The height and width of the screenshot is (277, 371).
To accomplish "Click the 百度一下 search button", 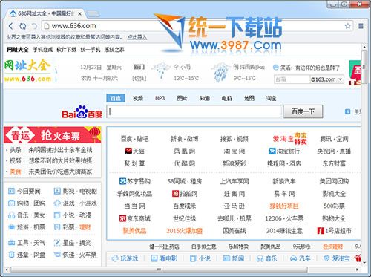I will coord(303,111).
